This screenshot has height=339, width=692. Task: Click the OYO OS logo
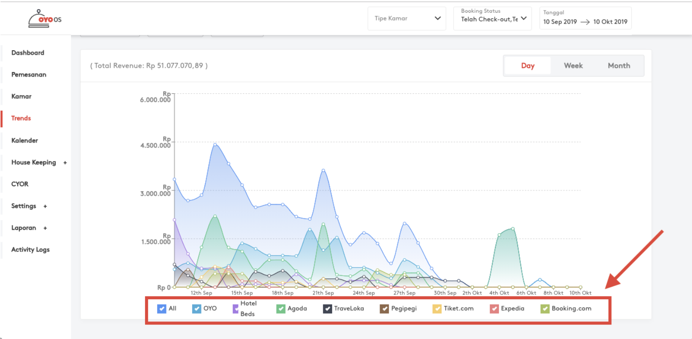pos(45,19)
